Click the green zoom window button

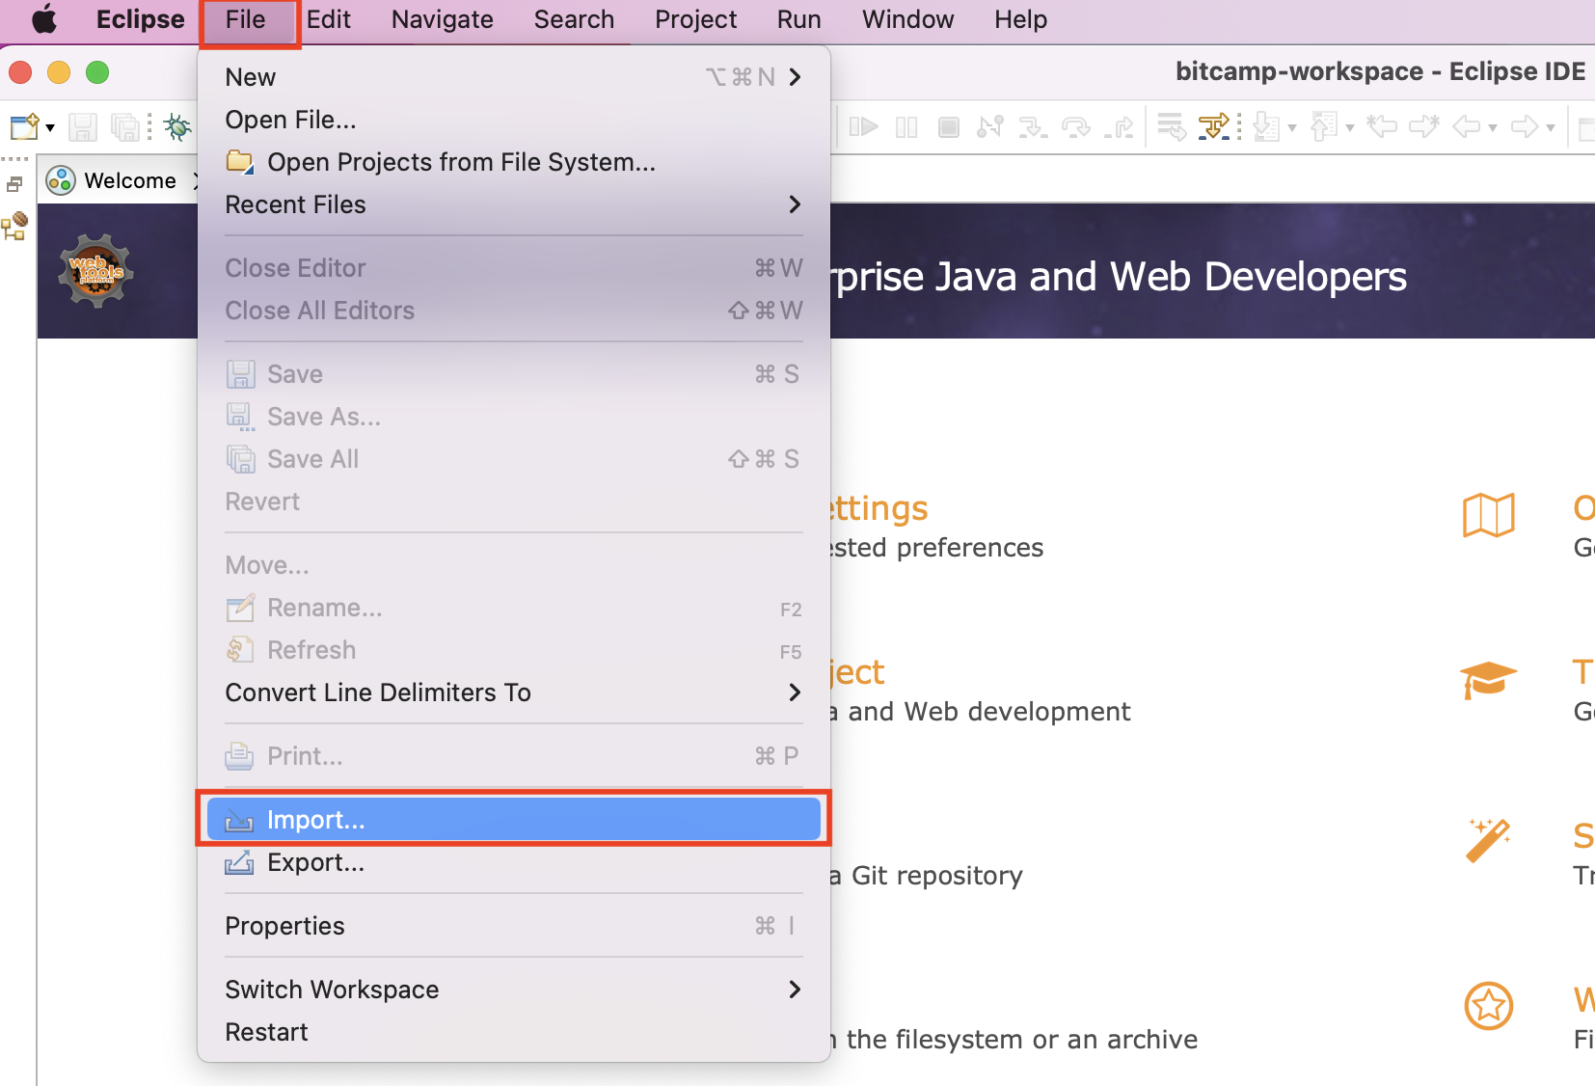[97, 72]
